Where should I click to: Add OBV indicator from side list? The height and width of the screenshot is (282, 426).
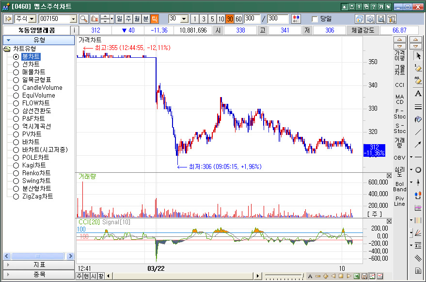tap(399, 158)
